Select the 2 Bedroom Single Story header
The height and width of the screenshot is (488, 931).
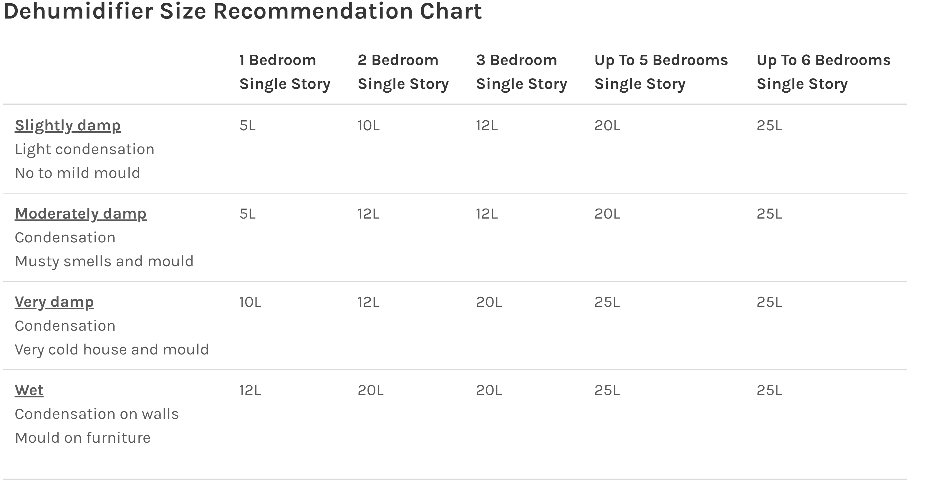(x=403, y=72)
